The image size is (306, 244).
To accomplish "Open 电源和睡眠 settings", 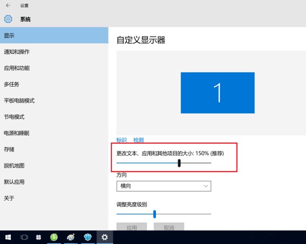I will coord(17,133).
